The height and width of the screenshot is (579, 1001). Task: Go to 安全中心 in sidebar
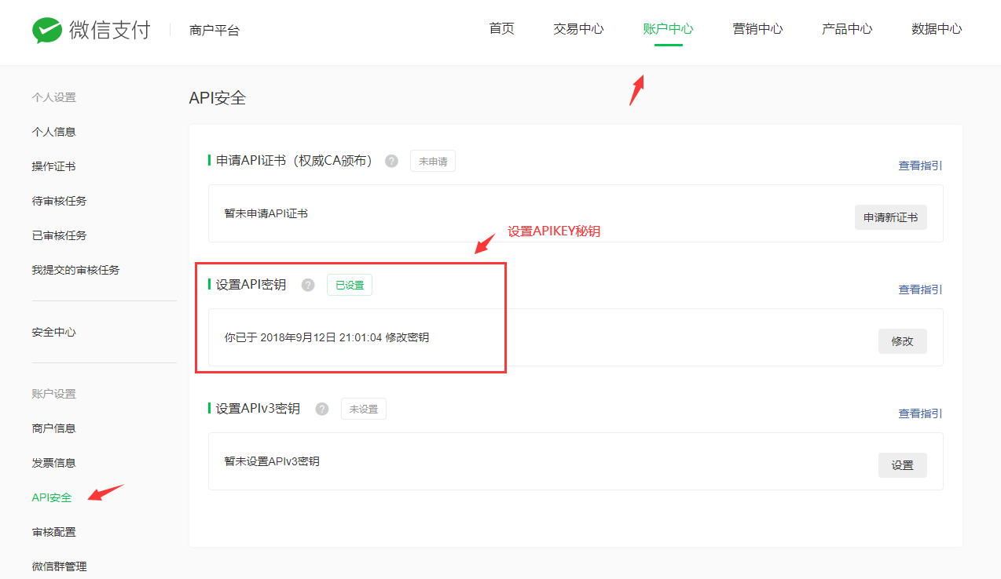tap(53, 332)
